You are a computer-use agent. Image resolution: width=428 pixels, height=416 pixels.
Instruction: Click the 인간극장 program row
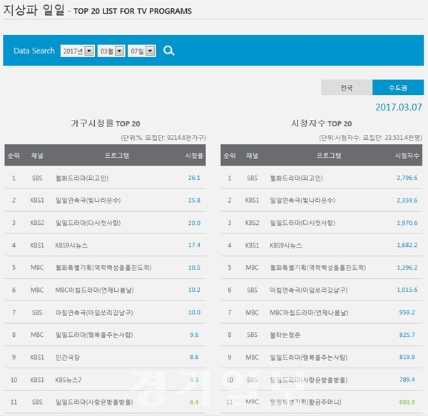(105, 357)
